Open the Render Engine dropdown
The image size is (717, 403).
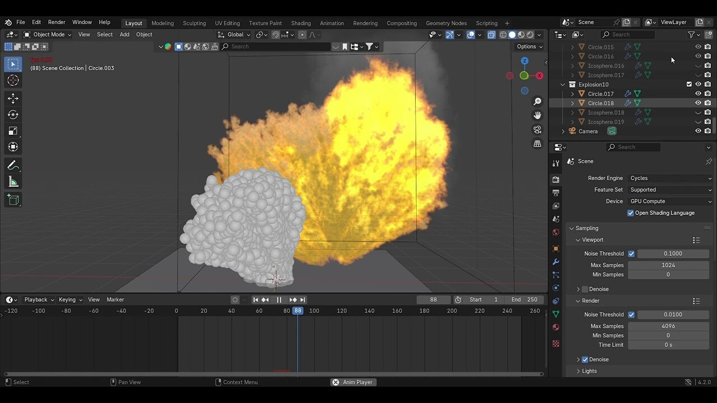[670, 177]
